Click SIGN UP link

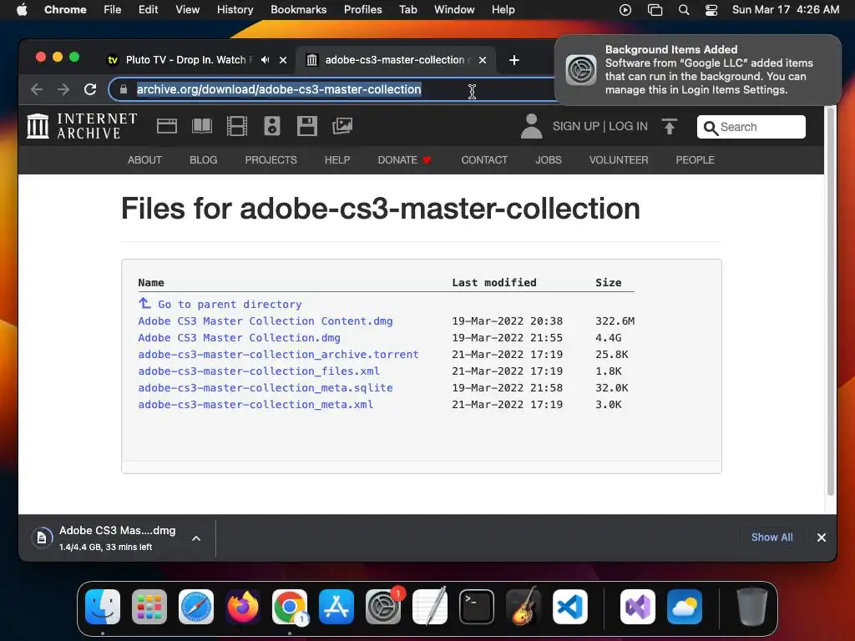point(576,127)
